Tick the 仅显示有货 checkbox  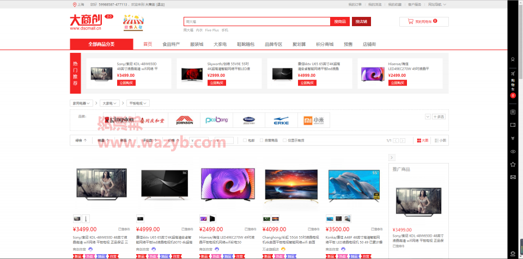coord(284,140)
